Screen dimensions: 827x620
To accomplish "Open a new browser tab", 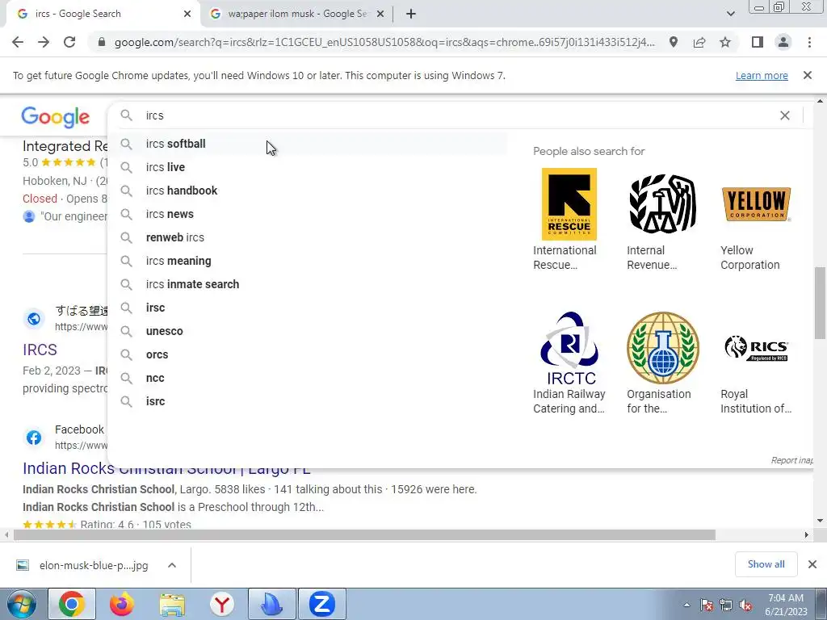I will (x=411, y=15).
